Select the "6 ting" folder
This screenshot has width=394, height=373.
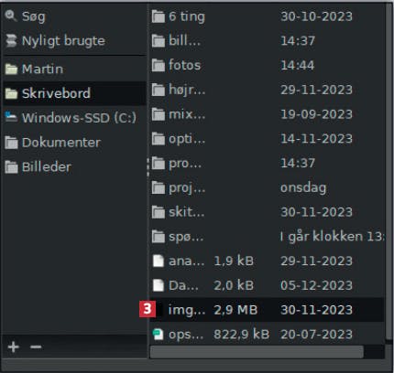(267, 16)
